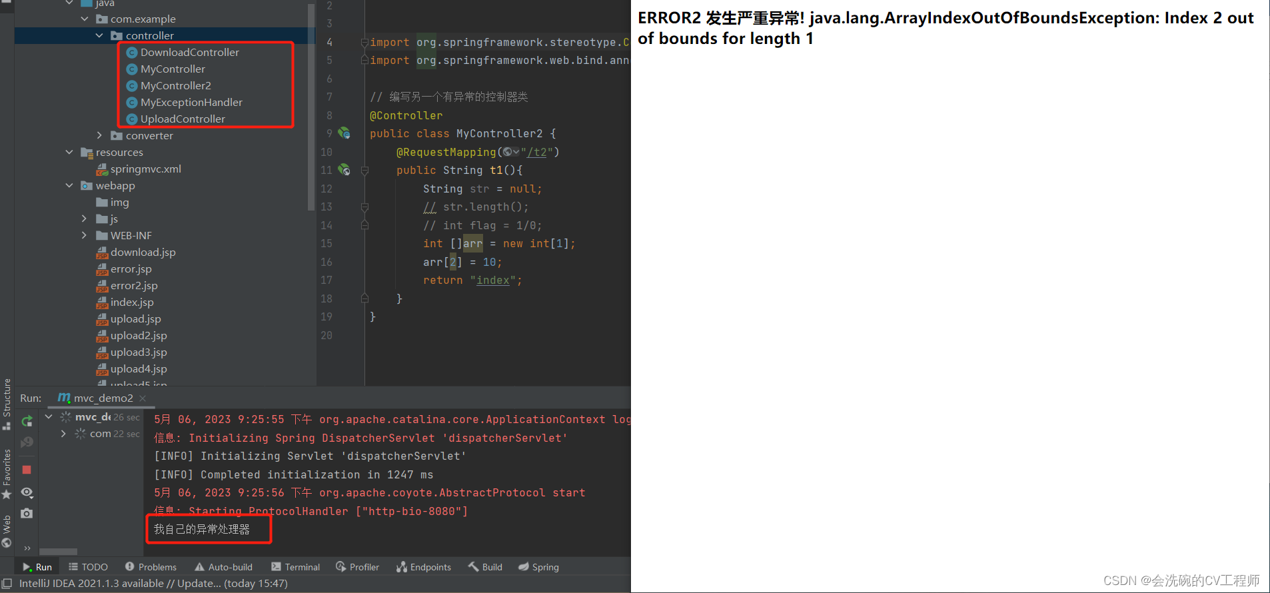Open the Auto-build tool window
The width and height of the screenshot is (1270, 593).
point(223,567)
